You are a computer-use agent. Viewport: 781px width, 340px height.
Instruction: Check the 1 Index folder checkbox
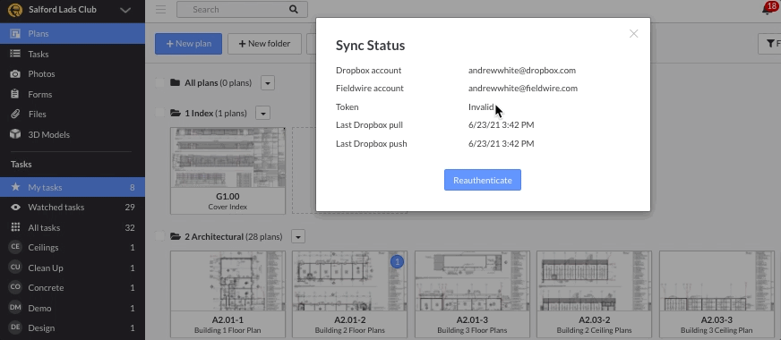[x=160, y=113]
